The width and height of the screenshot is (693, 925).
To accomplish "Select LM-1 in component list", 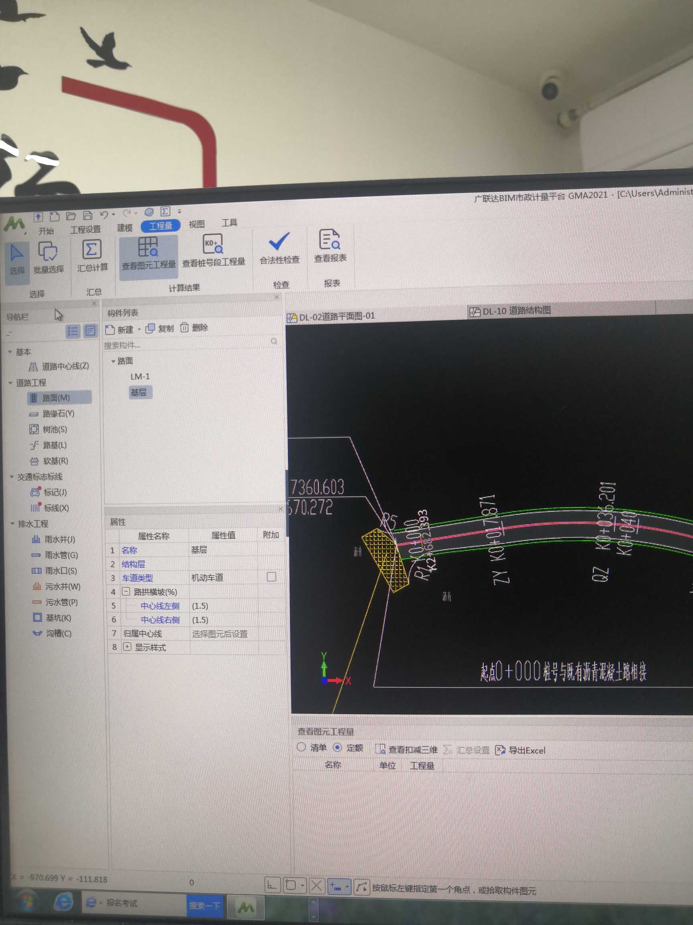I will click(140, 376).
